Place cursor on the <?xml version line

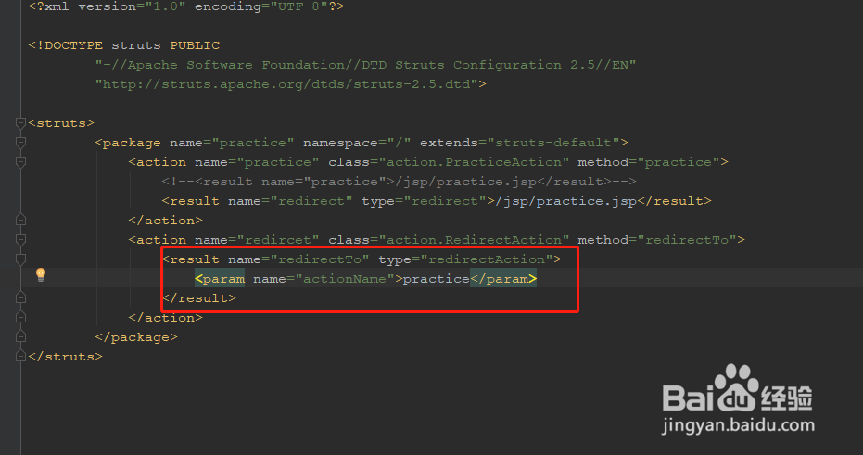(186, 6)
